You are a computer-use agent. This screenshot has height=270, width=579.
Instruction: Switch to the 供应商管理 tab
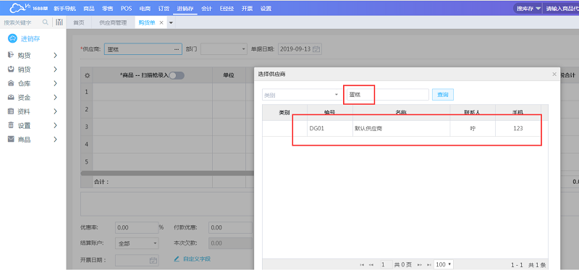[113, 22]
